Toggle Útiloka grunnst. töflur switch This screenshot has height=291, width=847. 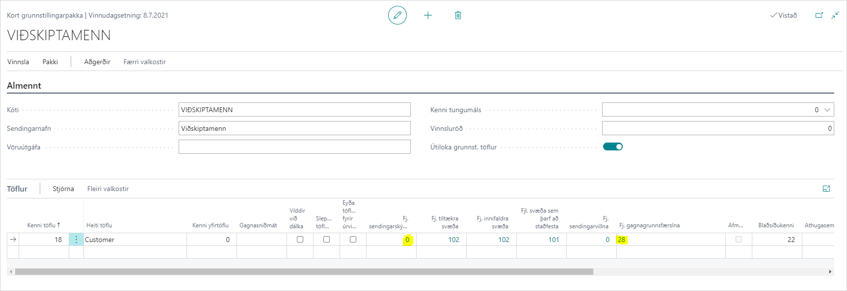[x=613, y=146]
